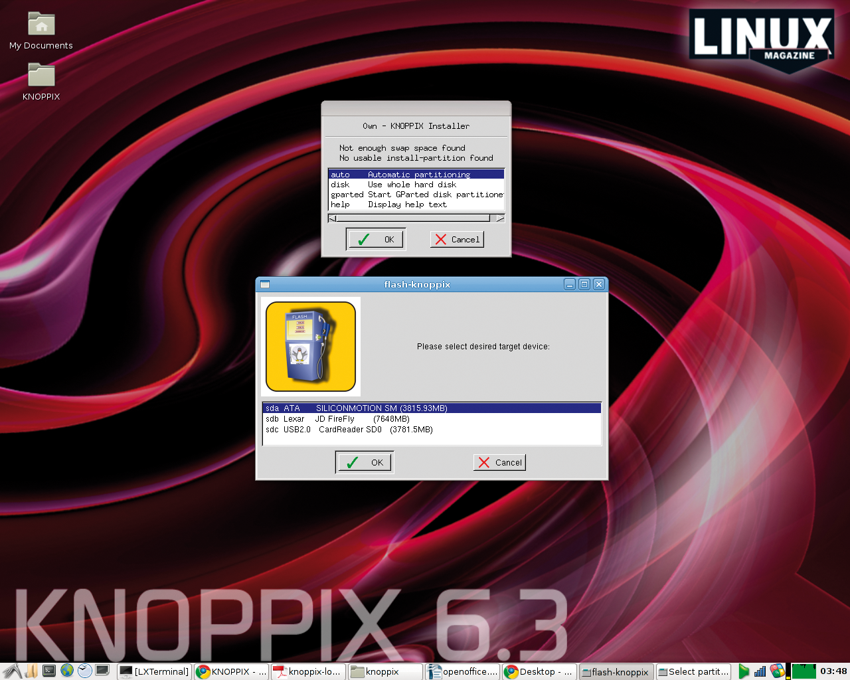
Task: Launch the Iceweasel browser icon in panel
Action: point(84,671)
